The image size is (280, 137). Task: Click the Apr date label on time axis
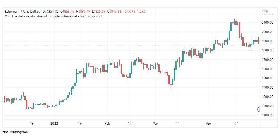pyautogui.click(x=208, y=124)
